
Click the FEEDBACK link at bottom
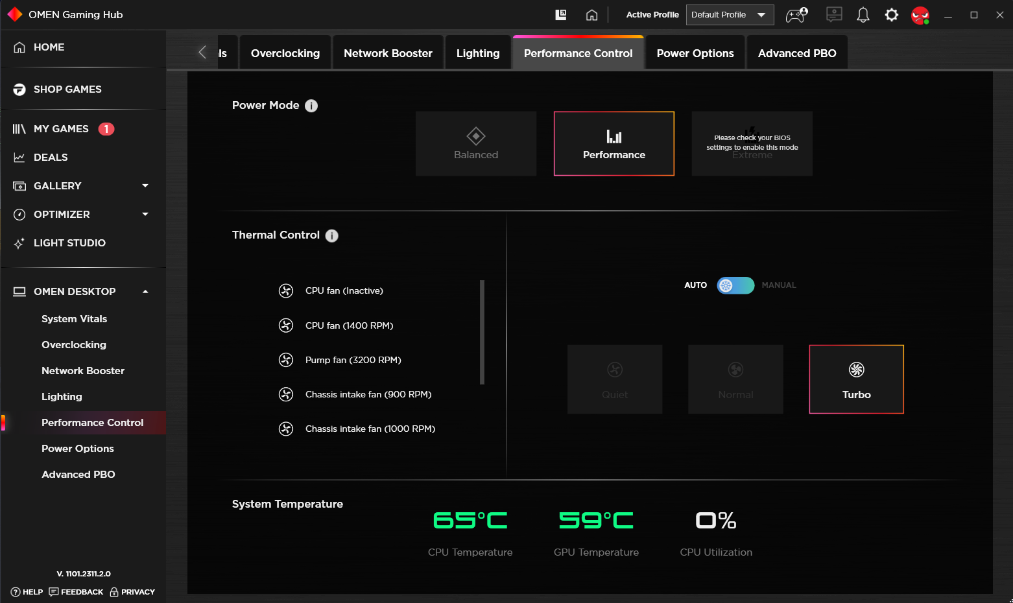[76, 592]
